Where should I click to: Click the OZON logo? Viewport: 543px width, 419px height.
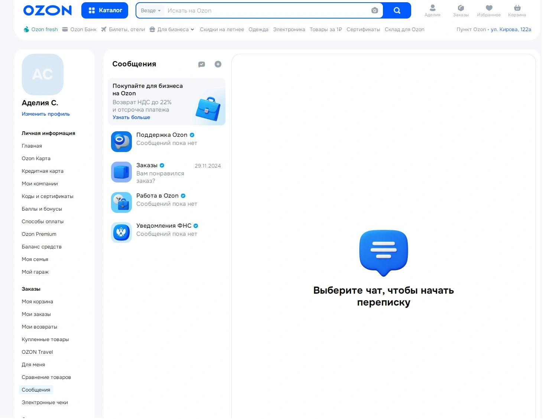coord(48,10)
